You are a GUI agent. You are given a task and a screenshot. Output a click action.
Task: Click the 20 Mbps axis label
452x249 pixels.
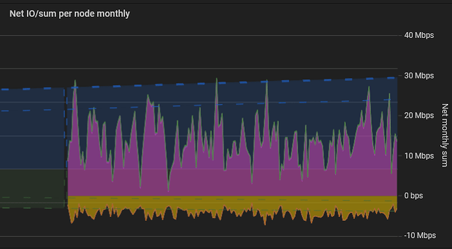click(419, 116)
